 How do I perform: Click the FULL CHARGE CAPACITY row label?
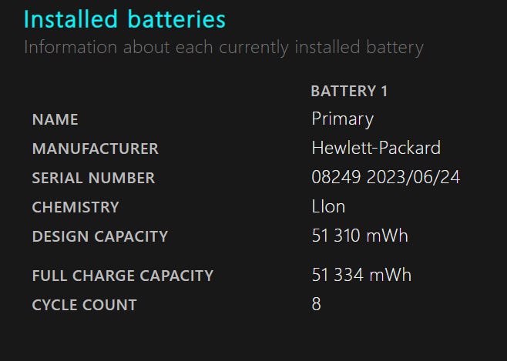click(x=123, y=276)
